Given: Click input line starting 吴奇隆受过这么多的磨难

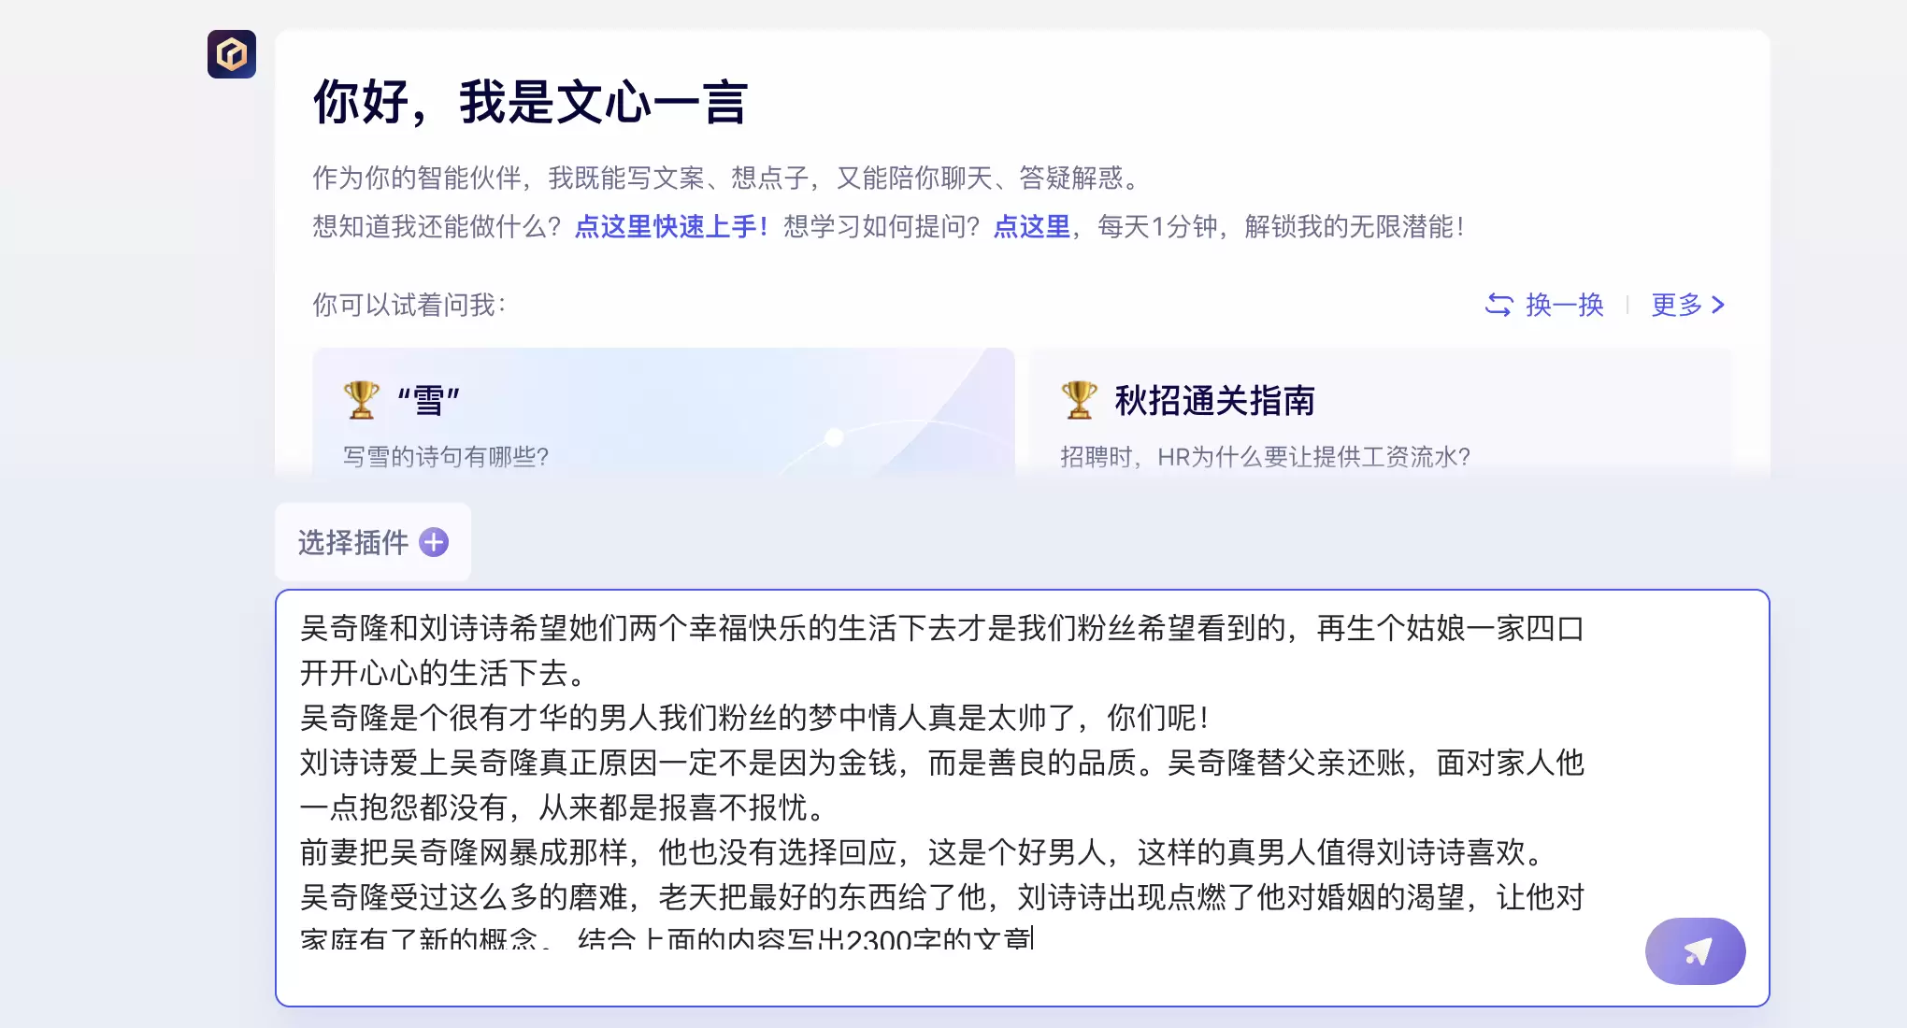Looking at the screenshot, I should [942, 897].
